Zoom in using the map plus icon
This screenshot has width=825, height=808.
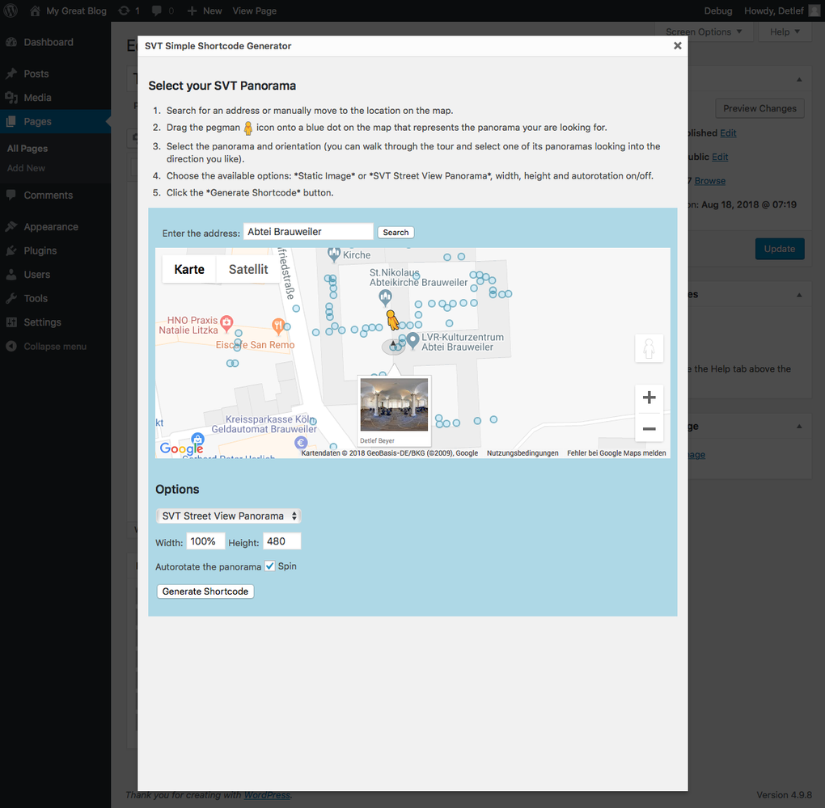649,397
